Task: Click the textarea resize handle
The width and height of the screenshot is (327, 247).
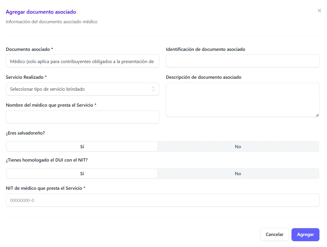Action: point(317,115)
